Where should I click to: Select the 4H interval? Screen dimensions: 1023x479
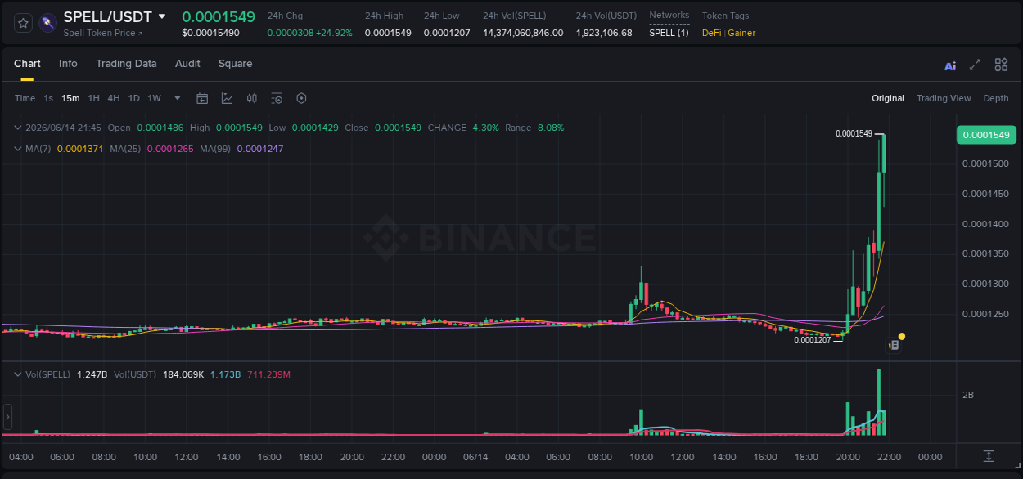114,98
